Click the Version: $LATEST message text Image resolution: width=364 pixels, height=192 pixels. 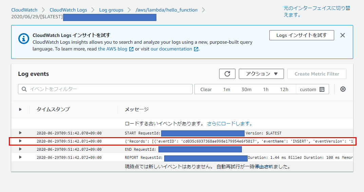point(264,133)
